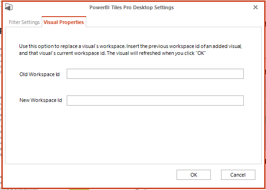Click the "New Workspace Id" label
This screenshot has width=266, height=190.
40,100
